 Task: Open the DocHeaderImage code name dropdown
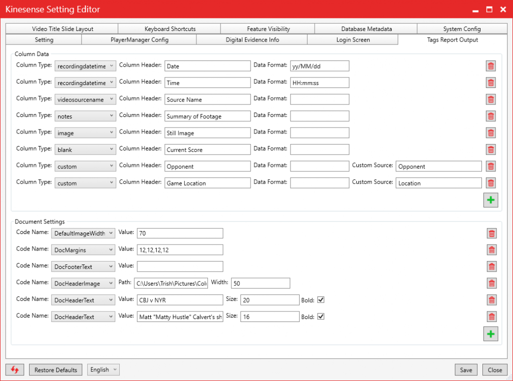[x=83, y=283]
